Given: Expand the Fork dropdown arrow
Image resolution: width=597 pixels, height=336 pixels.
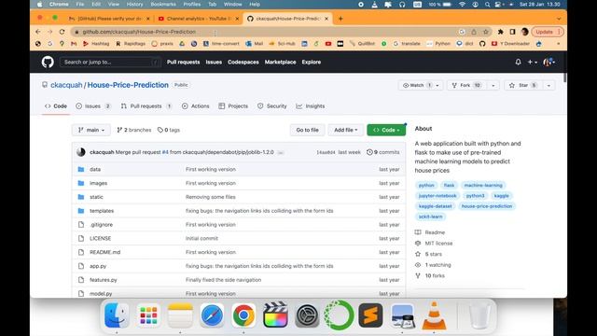Looking at the screenshot, I should [493, 85].
